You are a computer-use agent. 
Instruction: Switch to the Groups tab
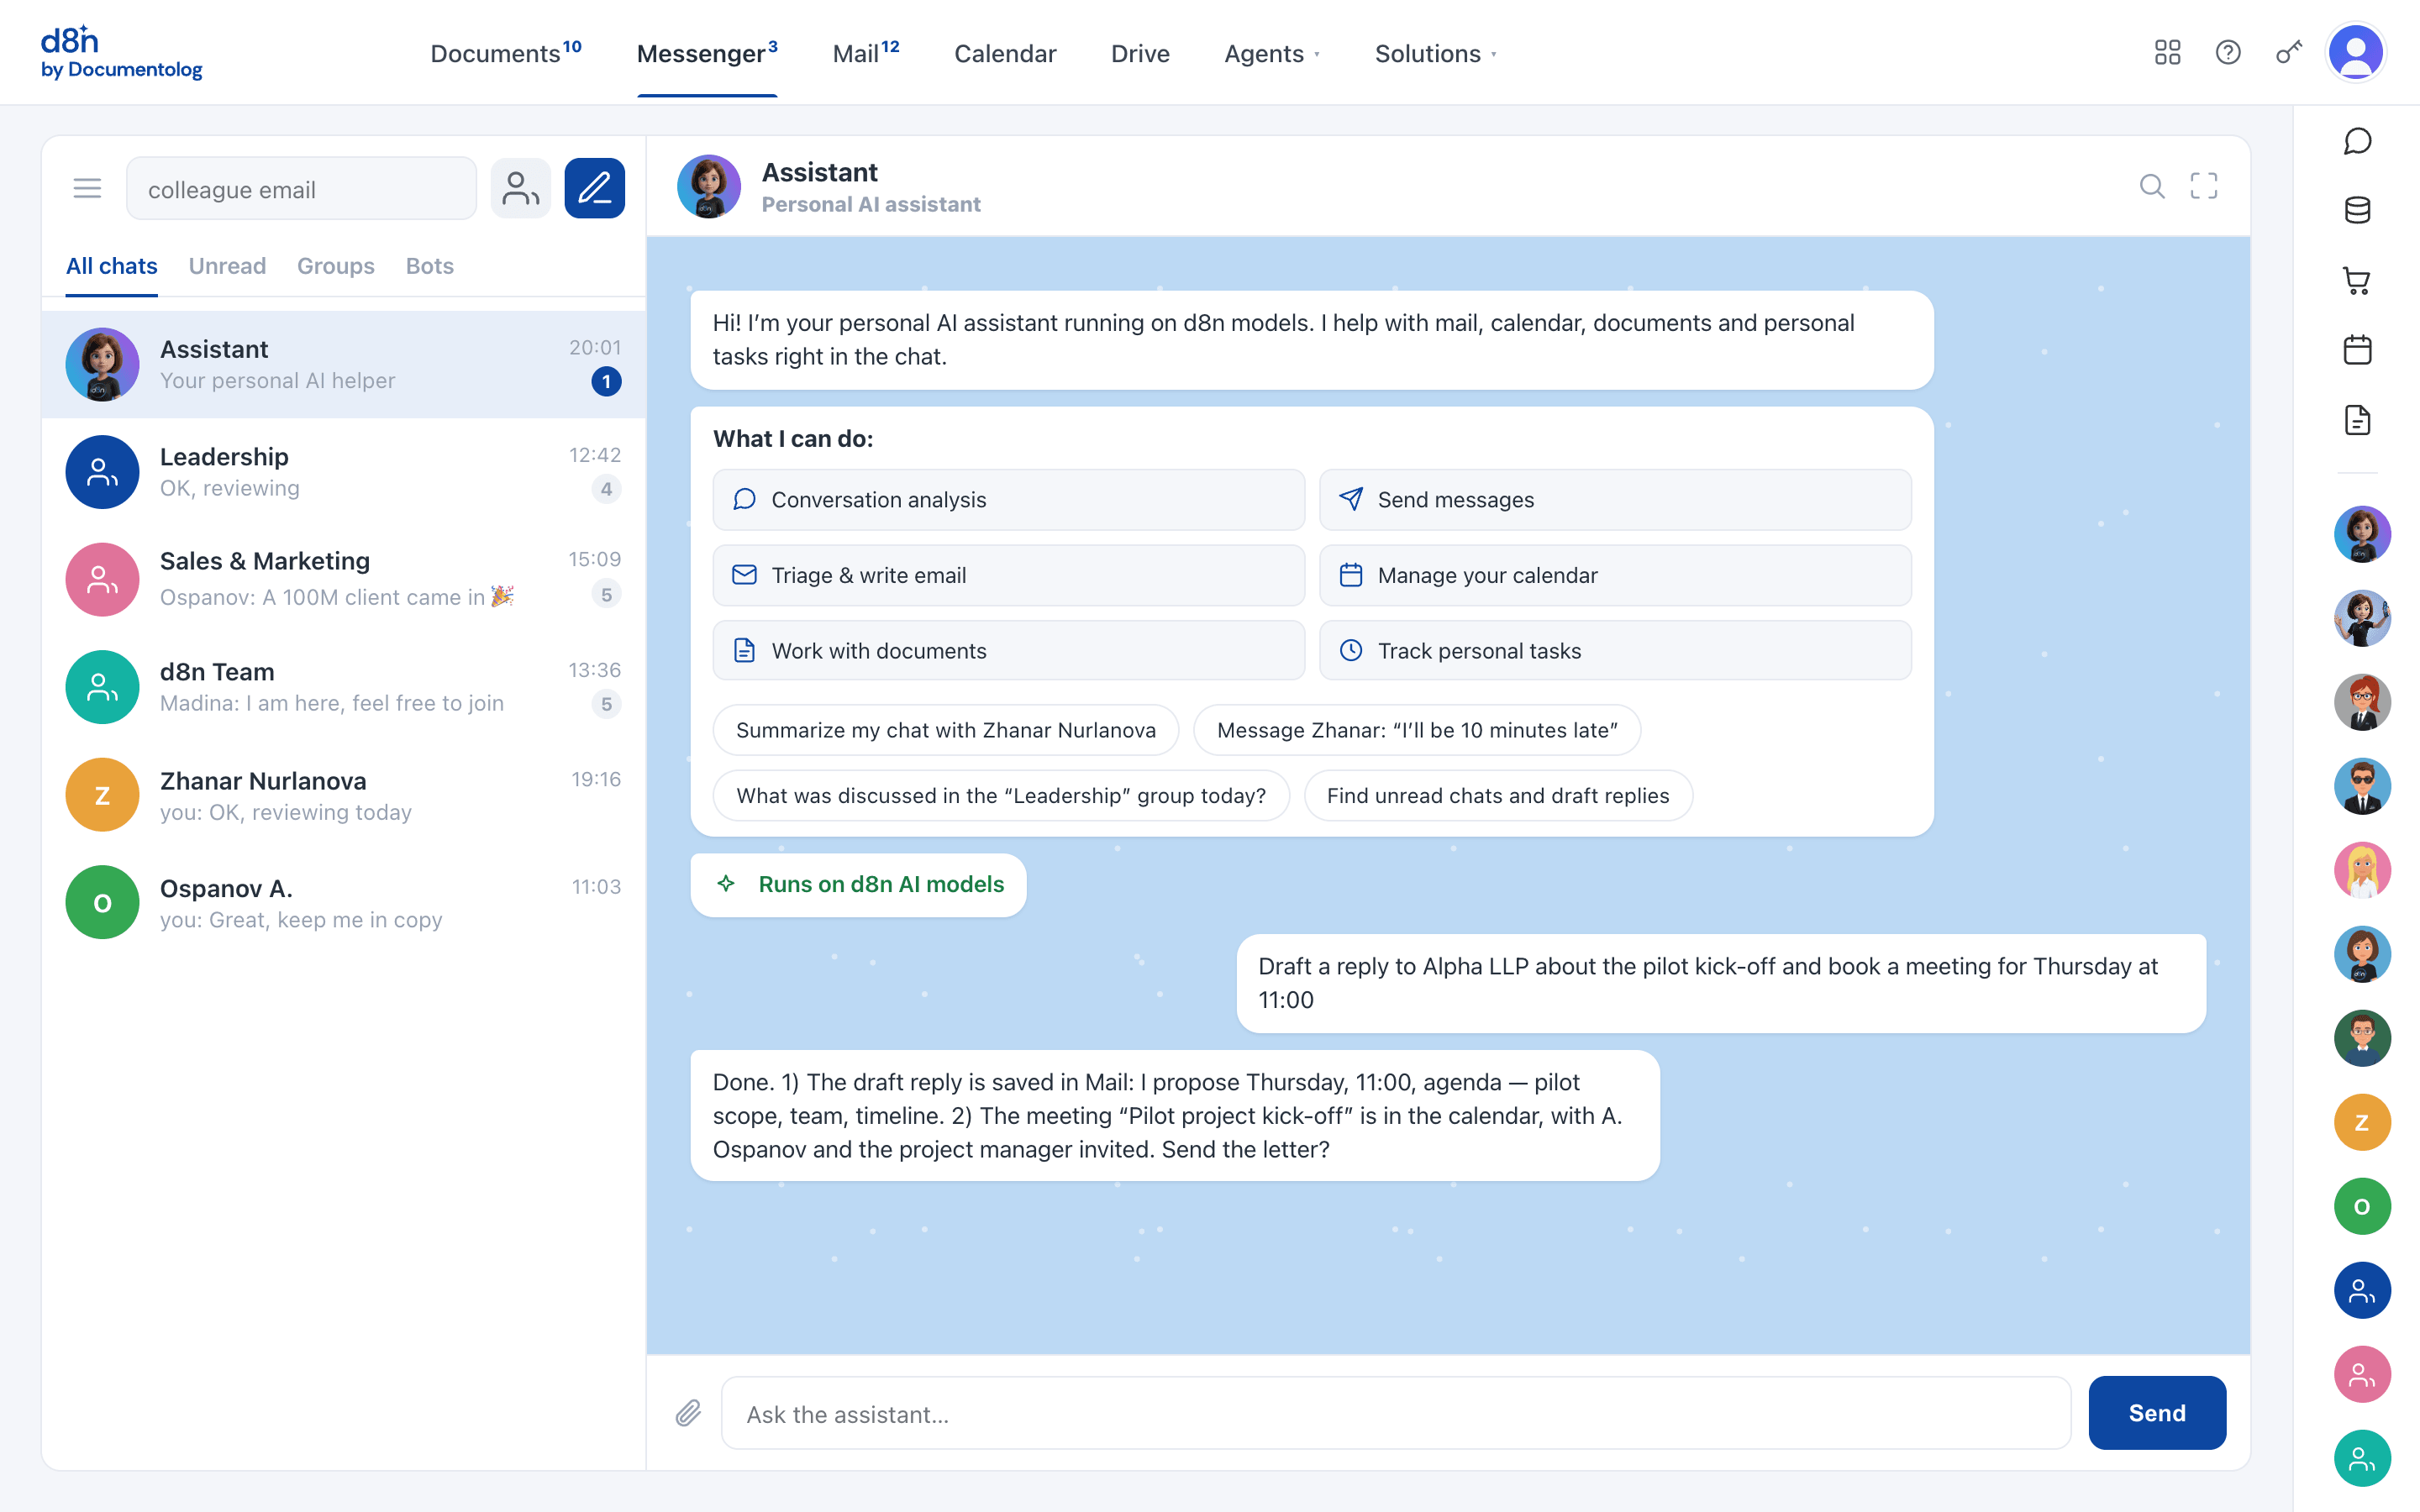336,266
